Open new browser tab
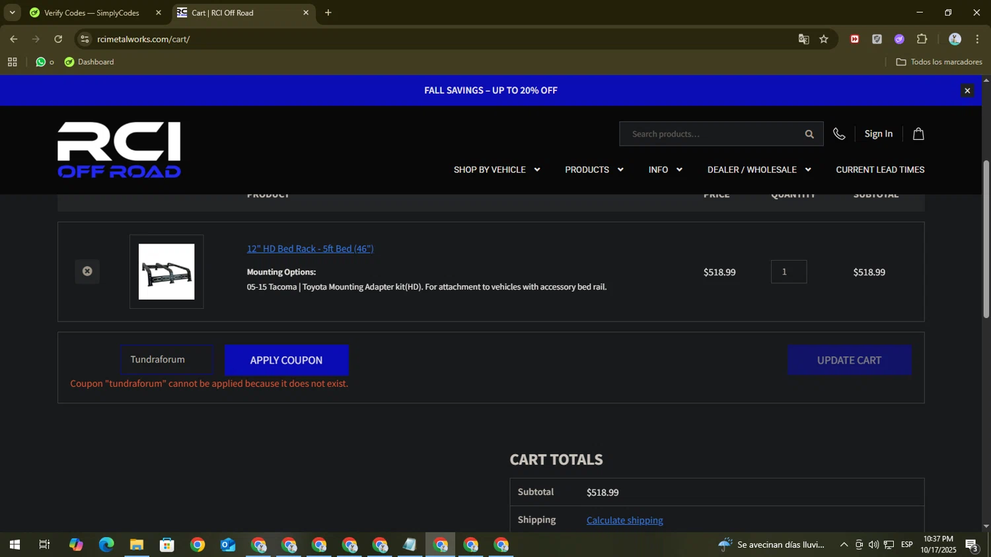 (x=328, y=13)
